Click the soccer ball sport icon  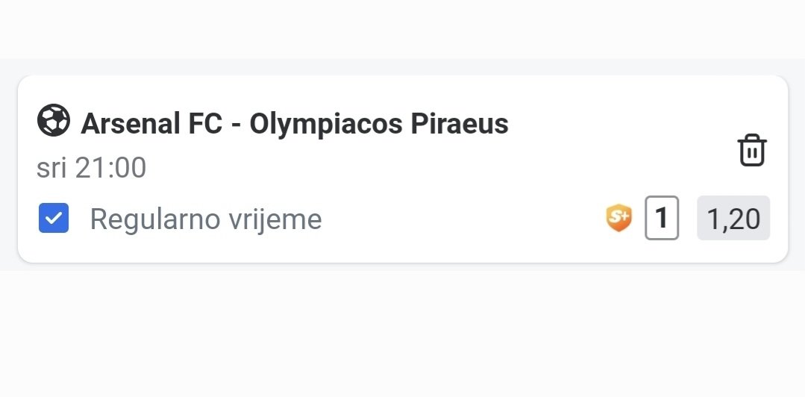tap(54, 120)
